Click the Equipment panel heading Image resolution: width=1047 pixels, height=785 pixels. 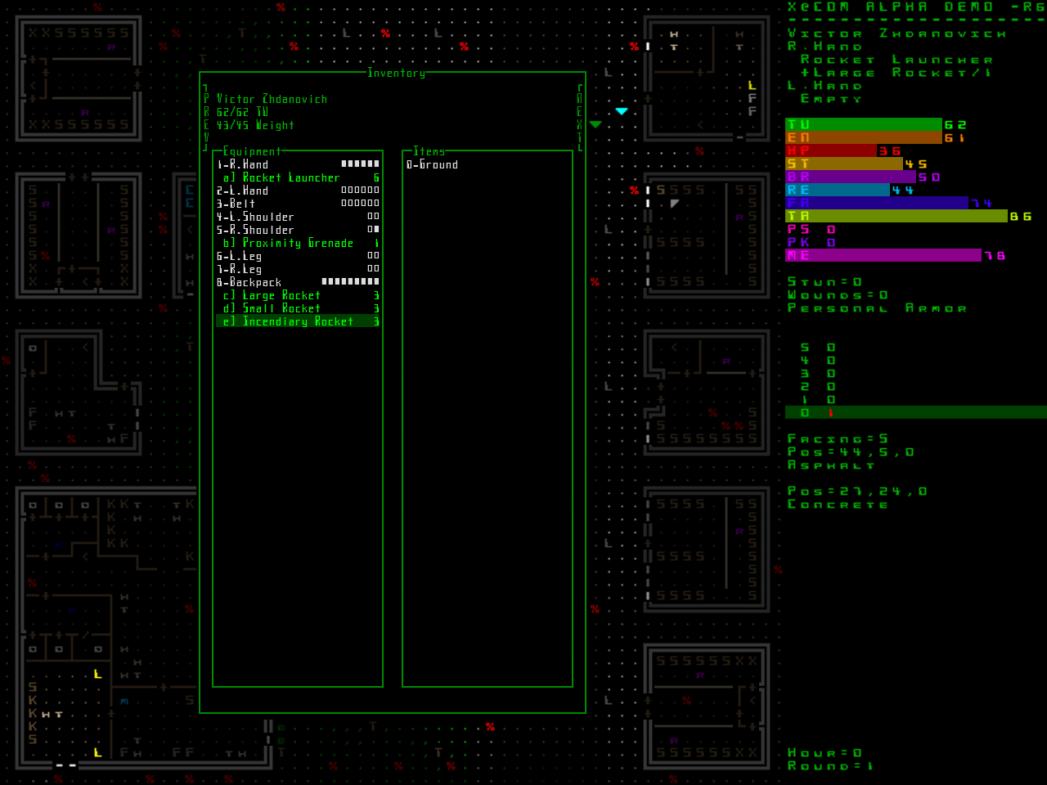(252, 151)
